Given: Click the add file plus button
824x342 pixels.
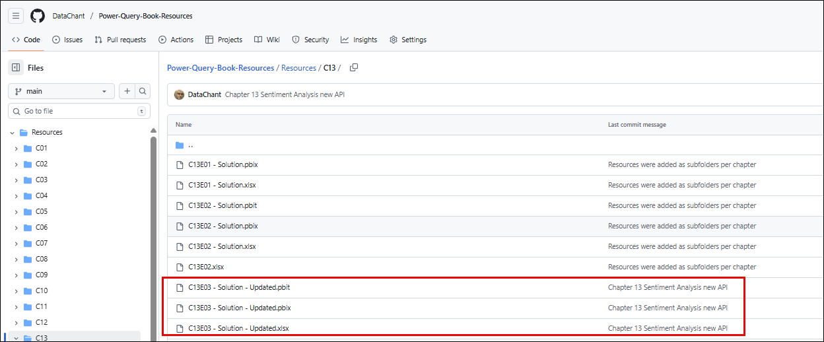Looking at the screenshot, I should (x=127, y=91).
